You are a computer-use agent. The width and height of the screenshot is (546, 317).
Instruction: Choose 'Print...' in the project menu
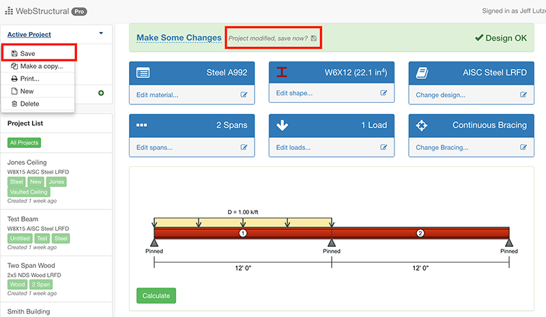point(38,78)
